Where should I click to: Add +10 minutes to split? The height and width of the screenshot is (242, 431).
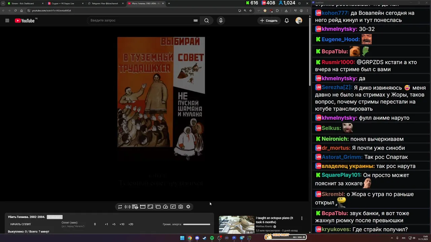(122, 224)
